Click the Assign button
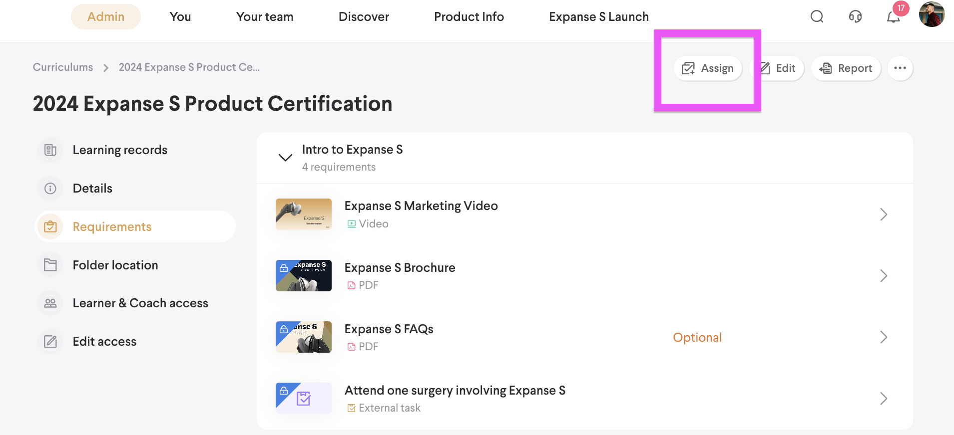This screenshot has width=954, height=435. pyautogui.click(x=708, y=68)
